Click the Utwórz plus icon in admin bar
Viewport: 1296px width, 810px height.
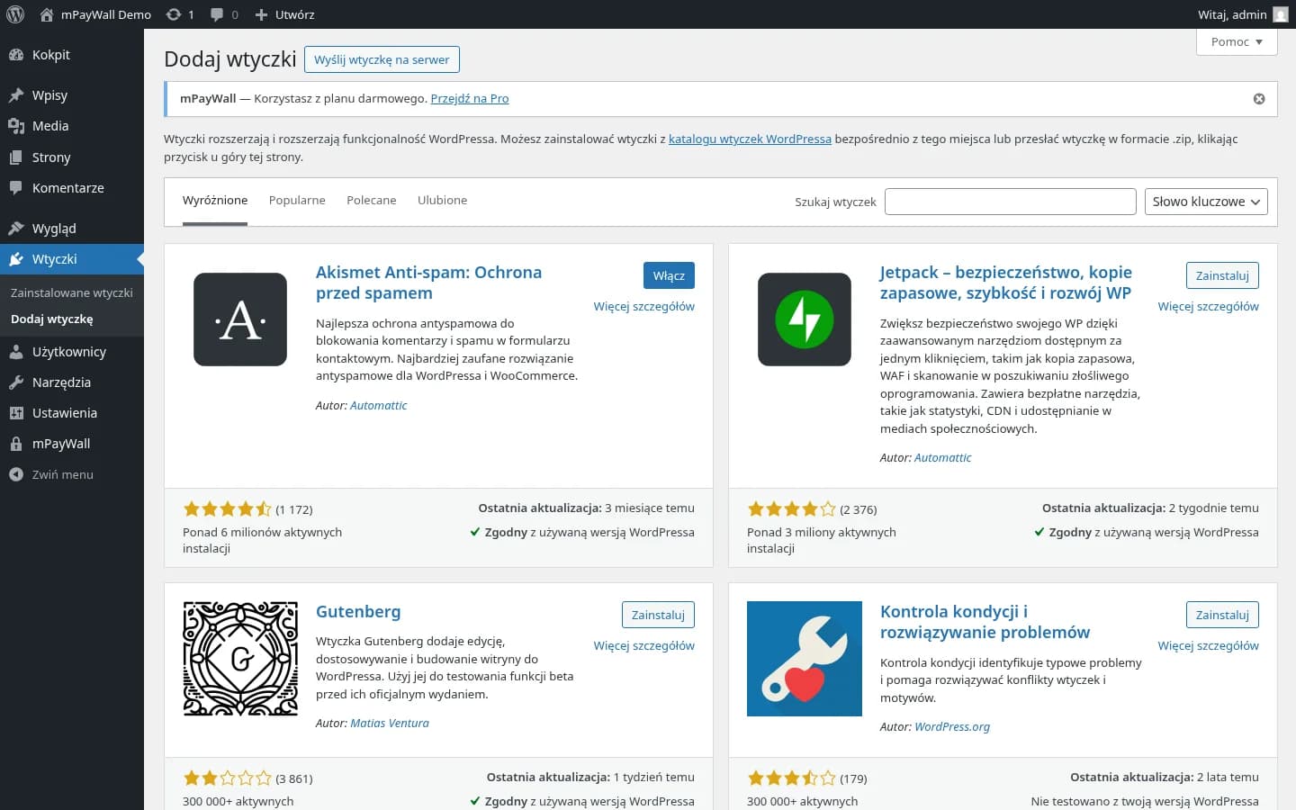(259, 13)
